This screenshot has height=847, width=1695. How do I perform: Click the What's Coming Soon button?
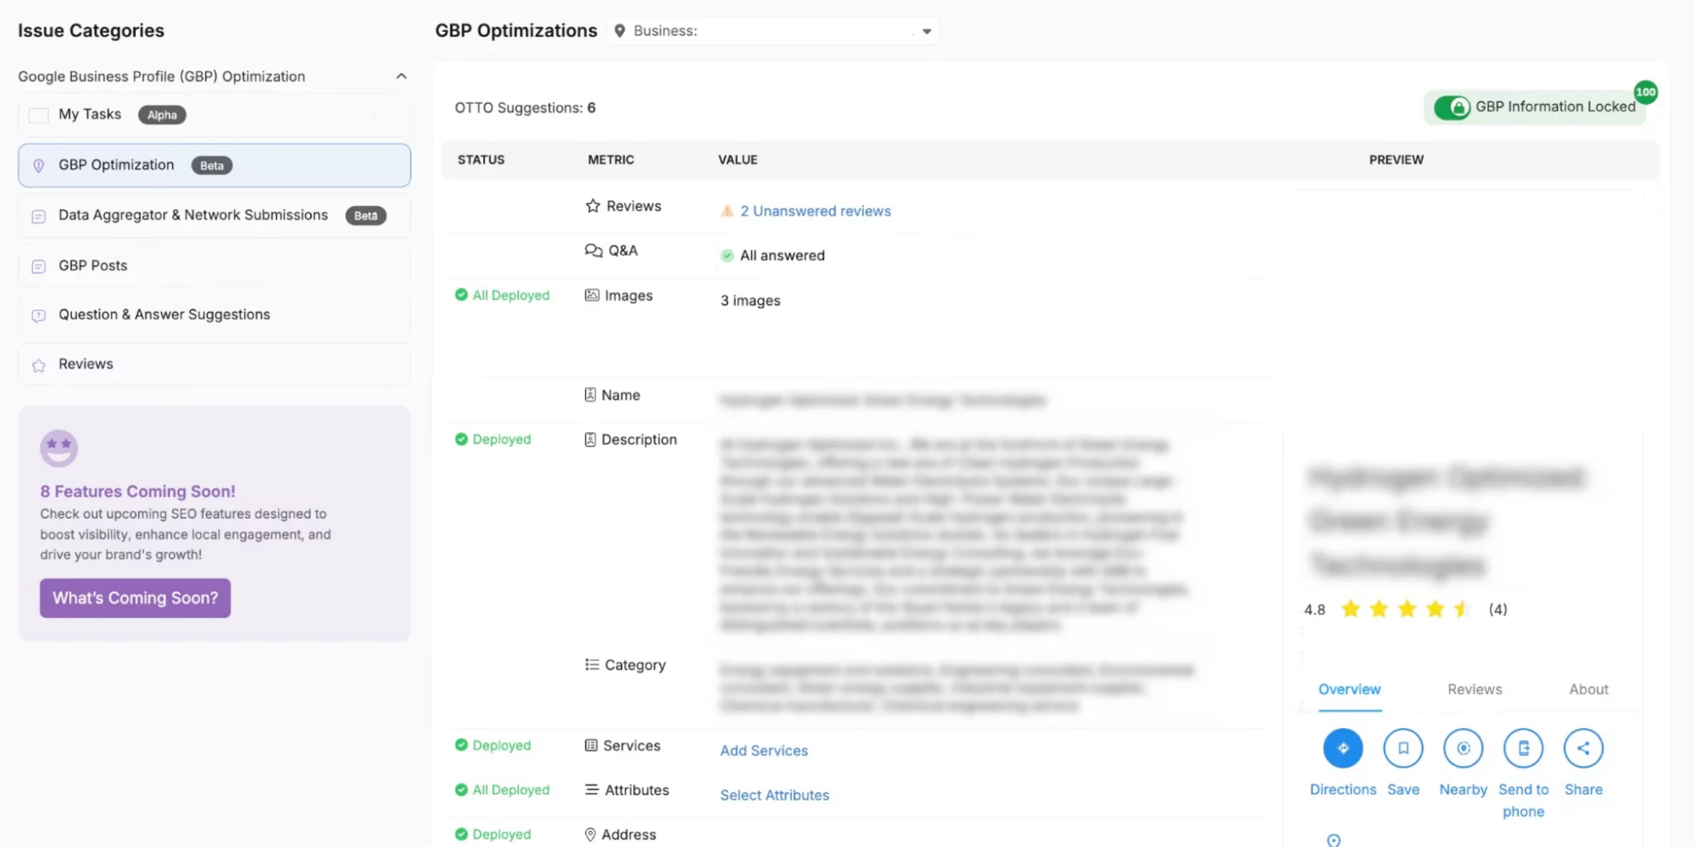tap(134, 598)
